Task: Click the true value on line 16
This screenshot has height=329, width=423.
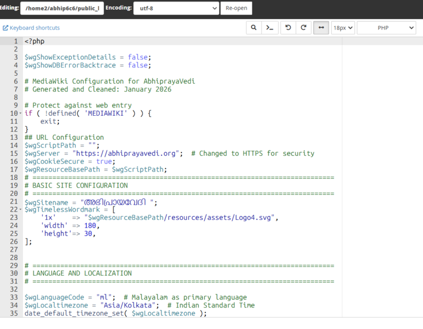Action: pyautogui.click(x=104, y=162)
